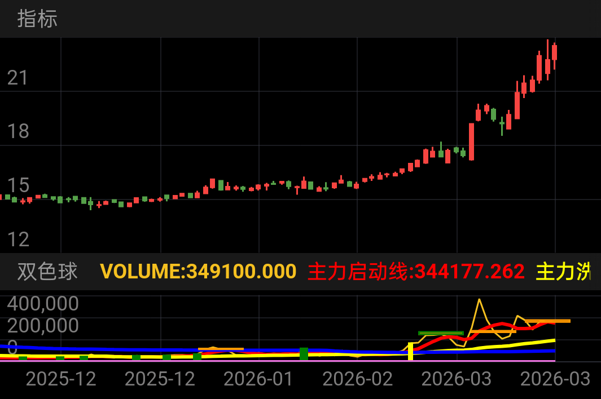
Task: Click the price axis value 18
Action: [19, 132]
